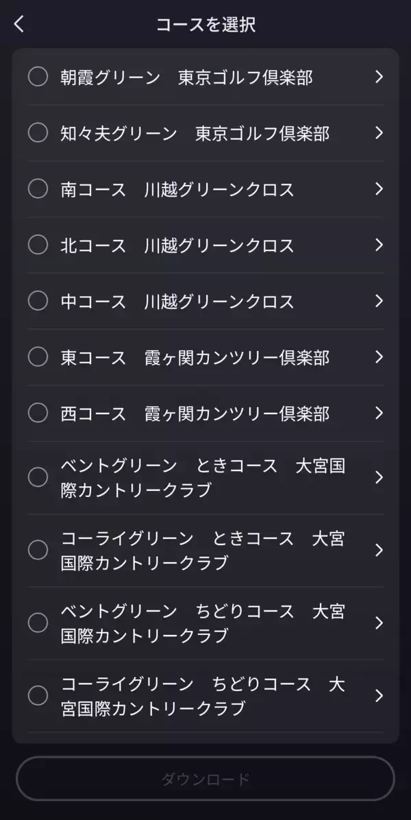Expand chevron for ベントグリーン ときコース row
Viewport: 411px width, 820px height.
[x=379, y=477]
